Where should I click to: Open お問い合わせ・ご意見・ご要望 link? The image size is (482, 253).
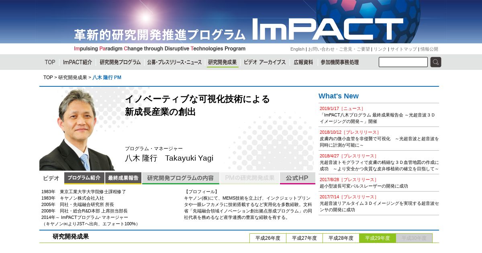click(x=339, y=49)
